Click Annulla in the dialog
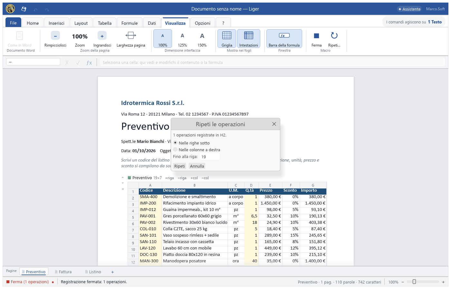451x289 pixels. tap(197, 166)
